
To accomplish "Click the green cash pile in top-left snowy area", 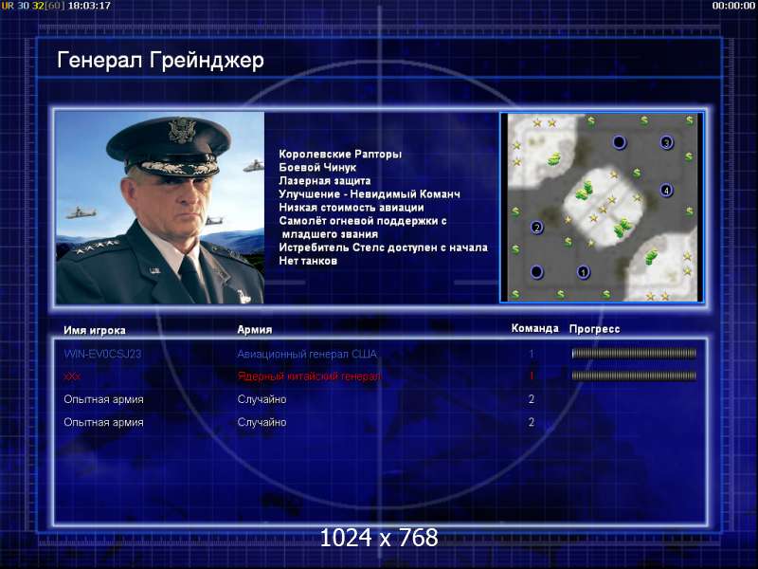I will click(554, 158).
